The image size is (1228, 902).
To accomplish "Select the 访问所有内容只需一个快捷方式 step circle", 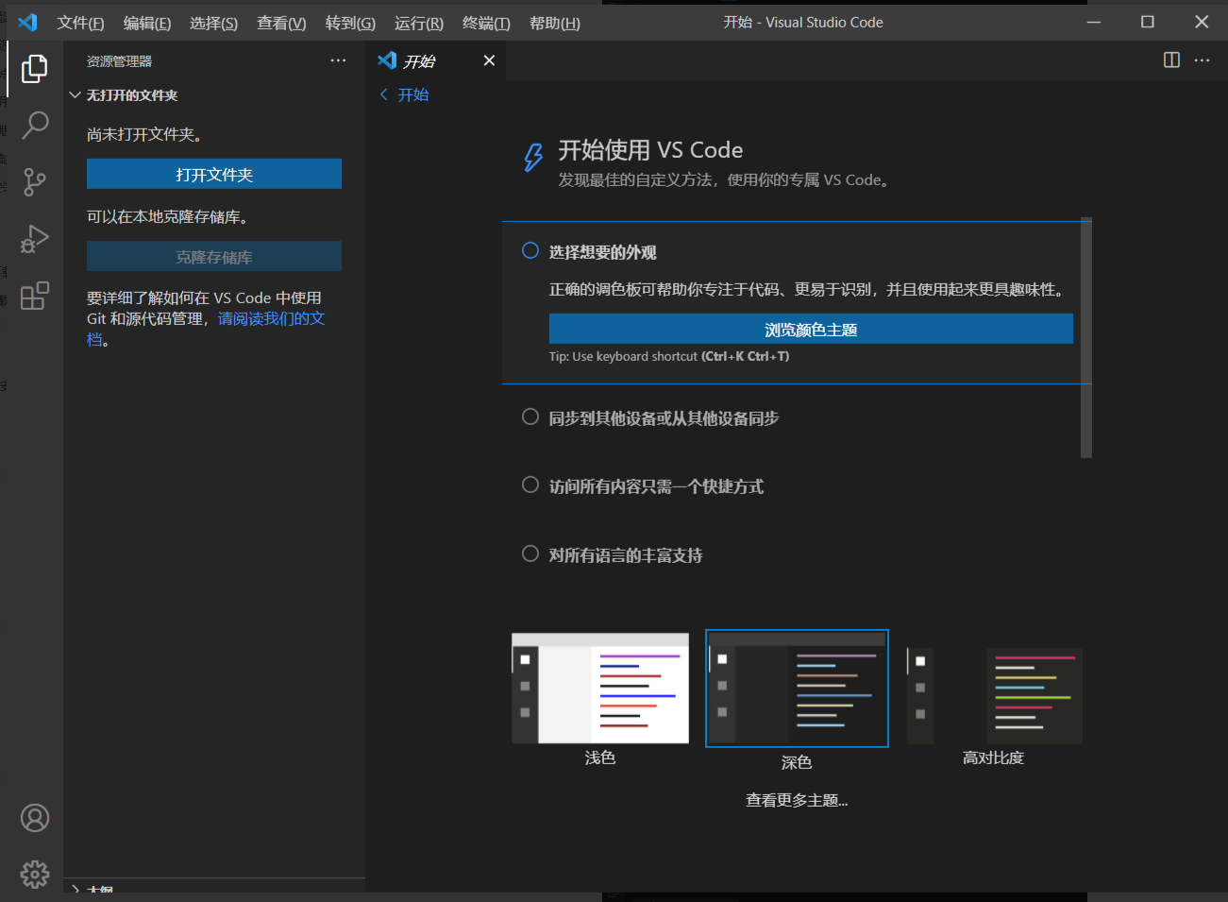I will click(530, 485).
